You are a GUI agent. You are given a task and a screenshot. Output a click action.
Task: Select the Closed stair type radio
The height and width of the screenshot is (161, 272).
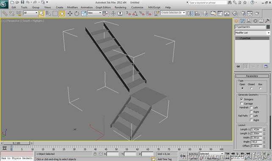point(251,88)
